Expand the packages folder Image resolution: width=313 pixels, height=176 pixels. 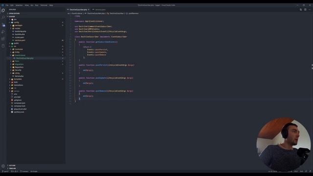19,25
